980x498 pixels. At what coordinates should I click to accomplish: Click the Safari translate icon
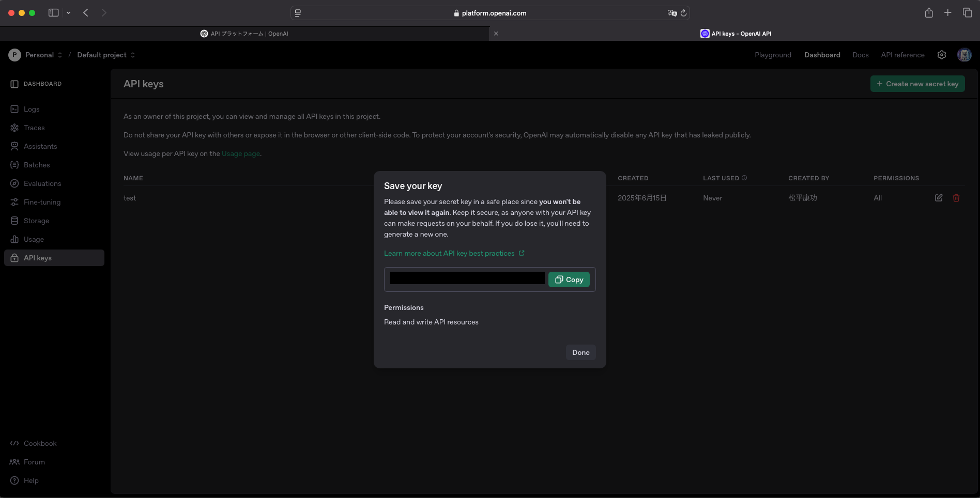coord(672,13)
